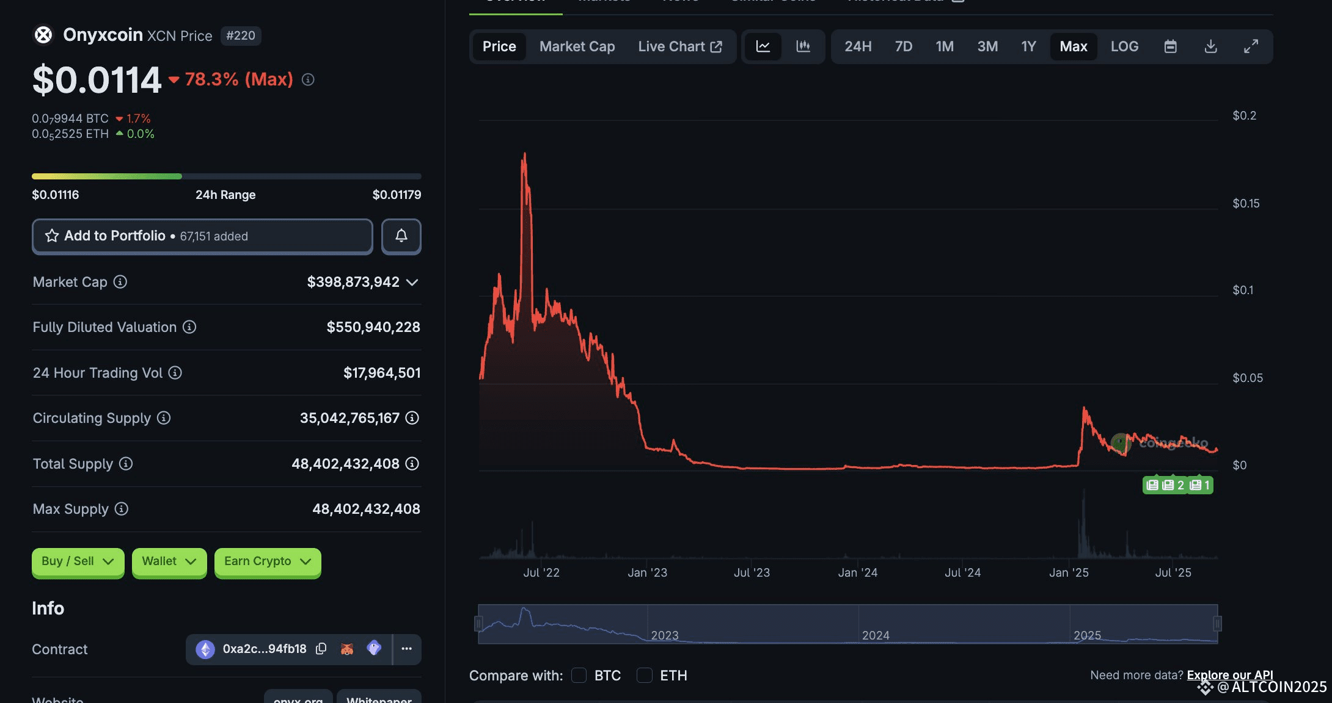This screenshot has height=703, width=1332.
Task: Open the calendar date range picker
Action: (x=1170, y=46)
